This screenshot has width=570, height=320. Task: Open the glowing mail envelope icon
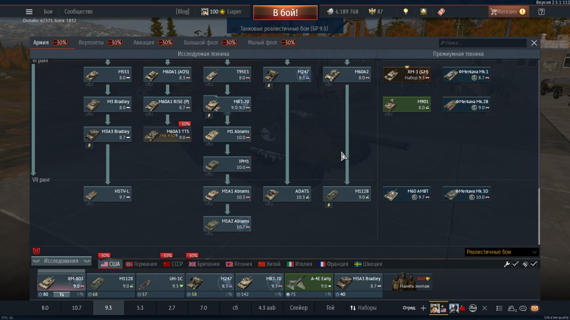pyautogui.click(x=534, y=308)
